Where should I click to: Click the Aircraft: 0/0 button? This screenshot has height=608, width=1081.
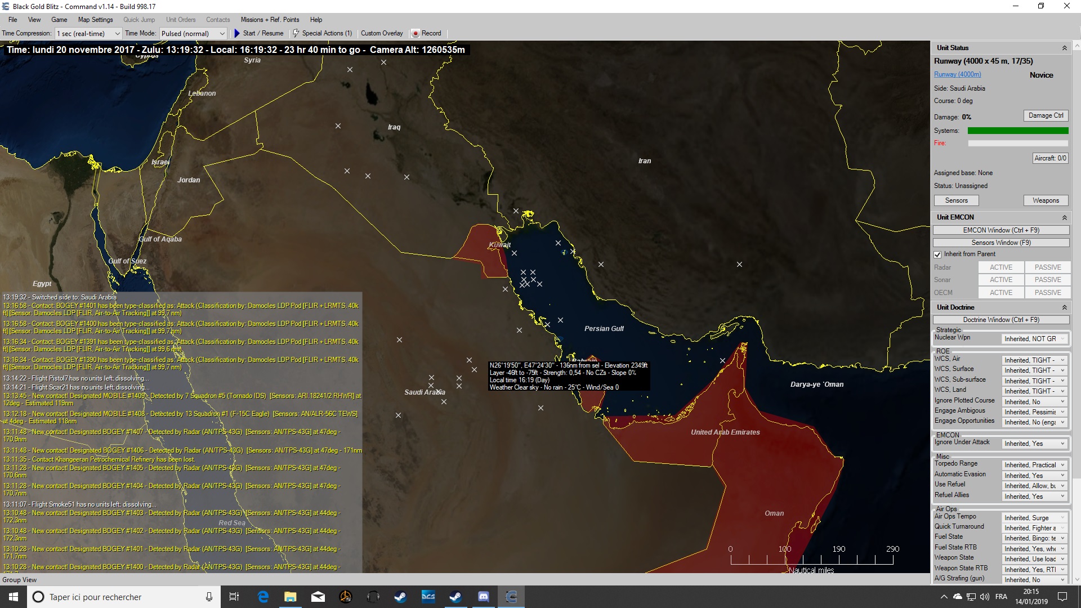[x=1050, y=158]
